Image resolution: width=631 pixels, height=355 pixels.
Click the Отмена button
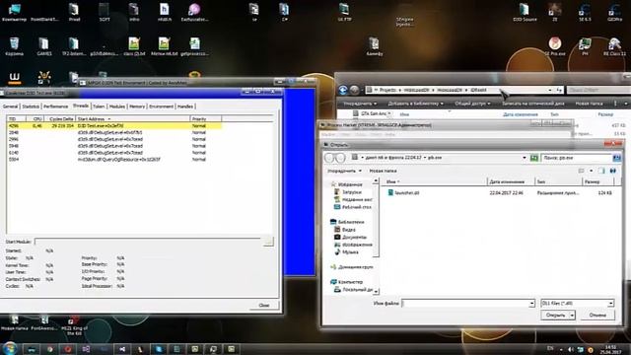point(597,316)
